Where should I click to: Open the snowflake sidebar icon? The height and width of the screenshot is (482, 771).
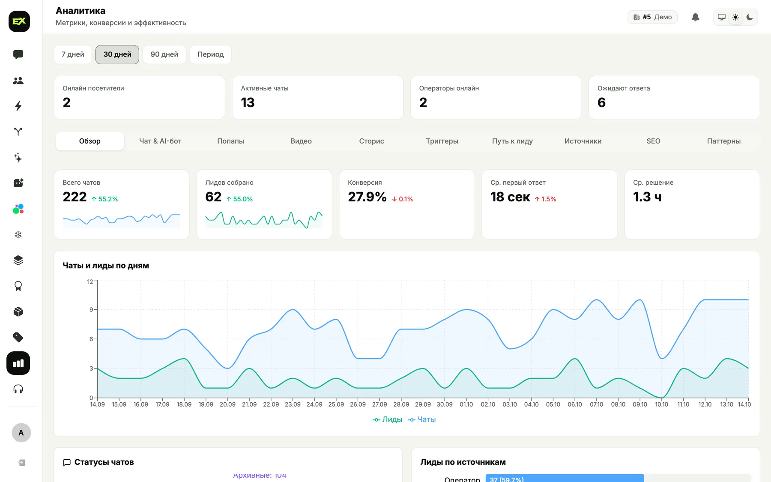pyautogui.click(x=18, y=234)
